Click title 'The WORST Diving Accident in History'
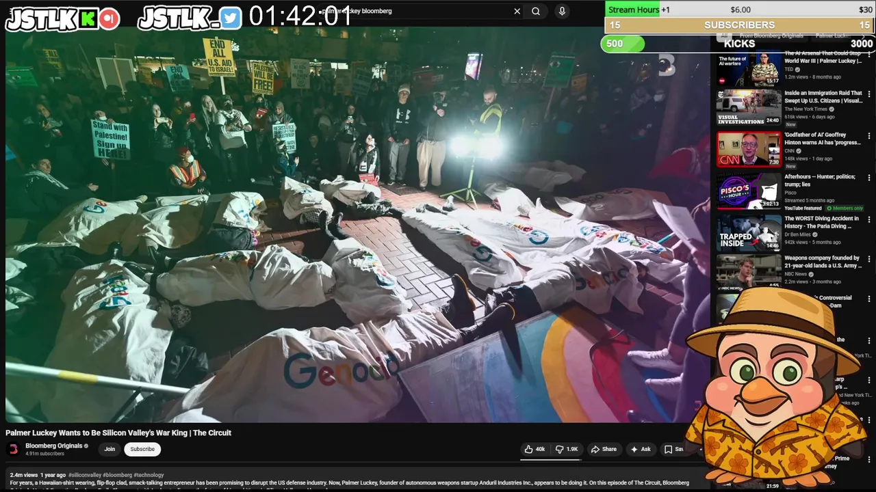 point(821,222)
